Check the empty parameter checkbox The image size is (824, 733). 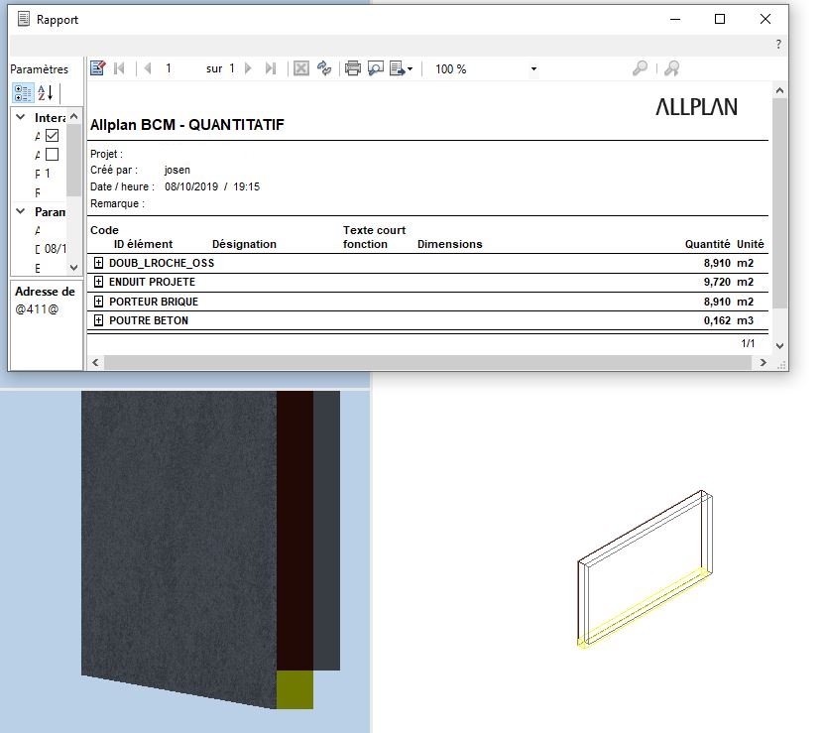(x=52, y=155)
